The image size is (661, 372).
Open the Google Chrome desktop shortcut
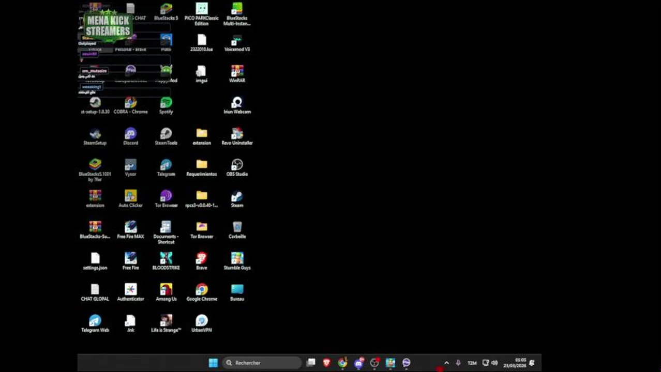pyautogui.click(x=202, y=292)
